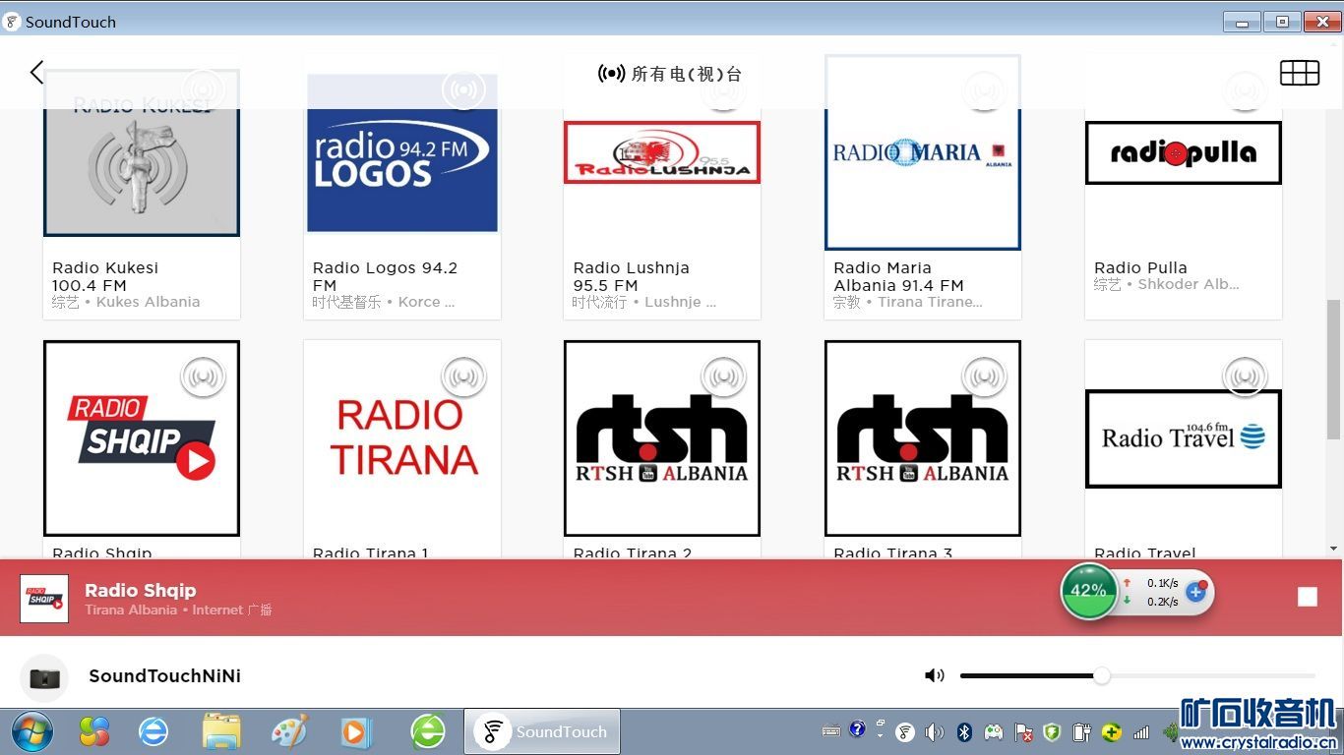This screenshot has height=755, width=1344.
Task: Click the broadcast icon on Radio Tirana 2 card
Action: click(x=724, y=376)
